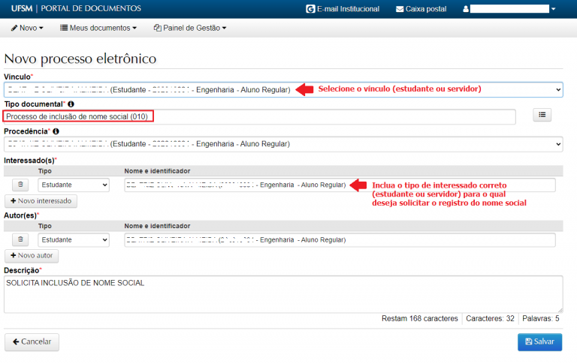577x364 pixels.
Task: Click the Salvar button
Action: (x=539, y=341)
